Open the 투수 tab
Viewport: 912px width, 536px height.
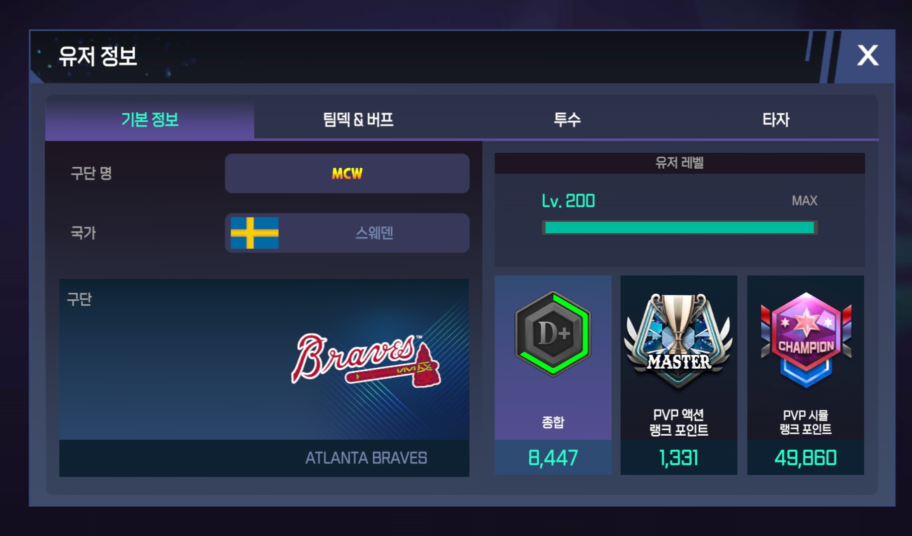pyautogui.click(x=567, y=120)
